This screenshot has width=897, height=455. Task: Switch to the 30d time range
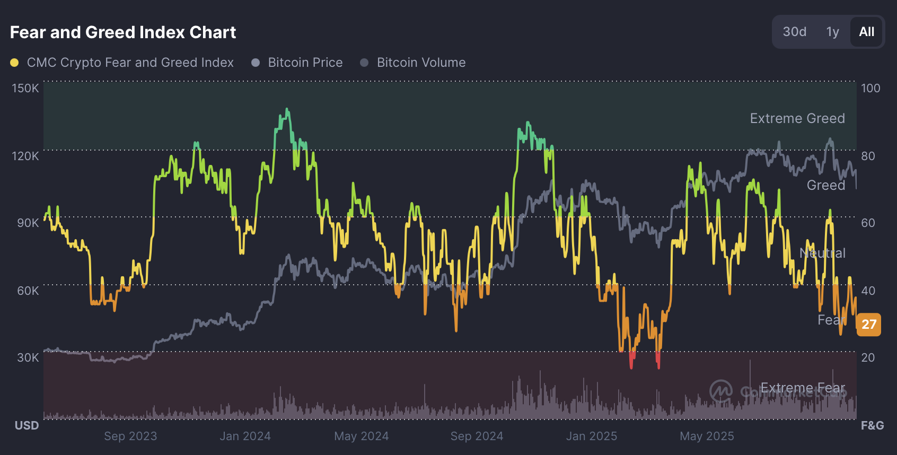coord(794,32)
